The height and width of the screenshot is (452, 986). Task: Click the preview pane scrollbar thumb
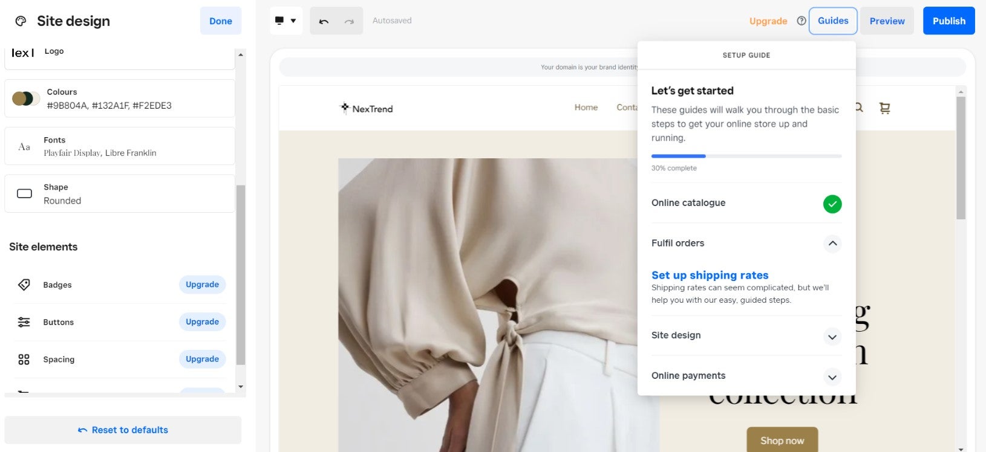coord(961,157)
